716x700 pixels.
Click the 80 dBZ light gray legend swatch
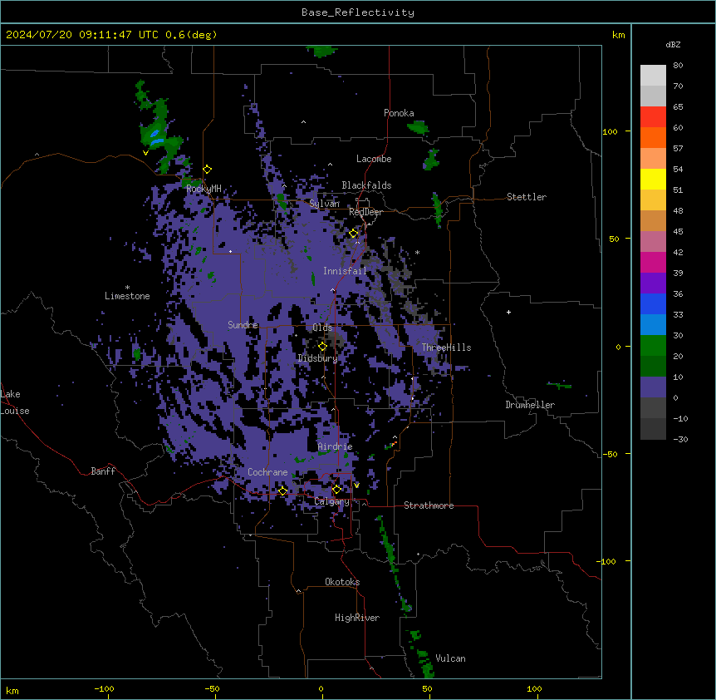click(653, 75)
